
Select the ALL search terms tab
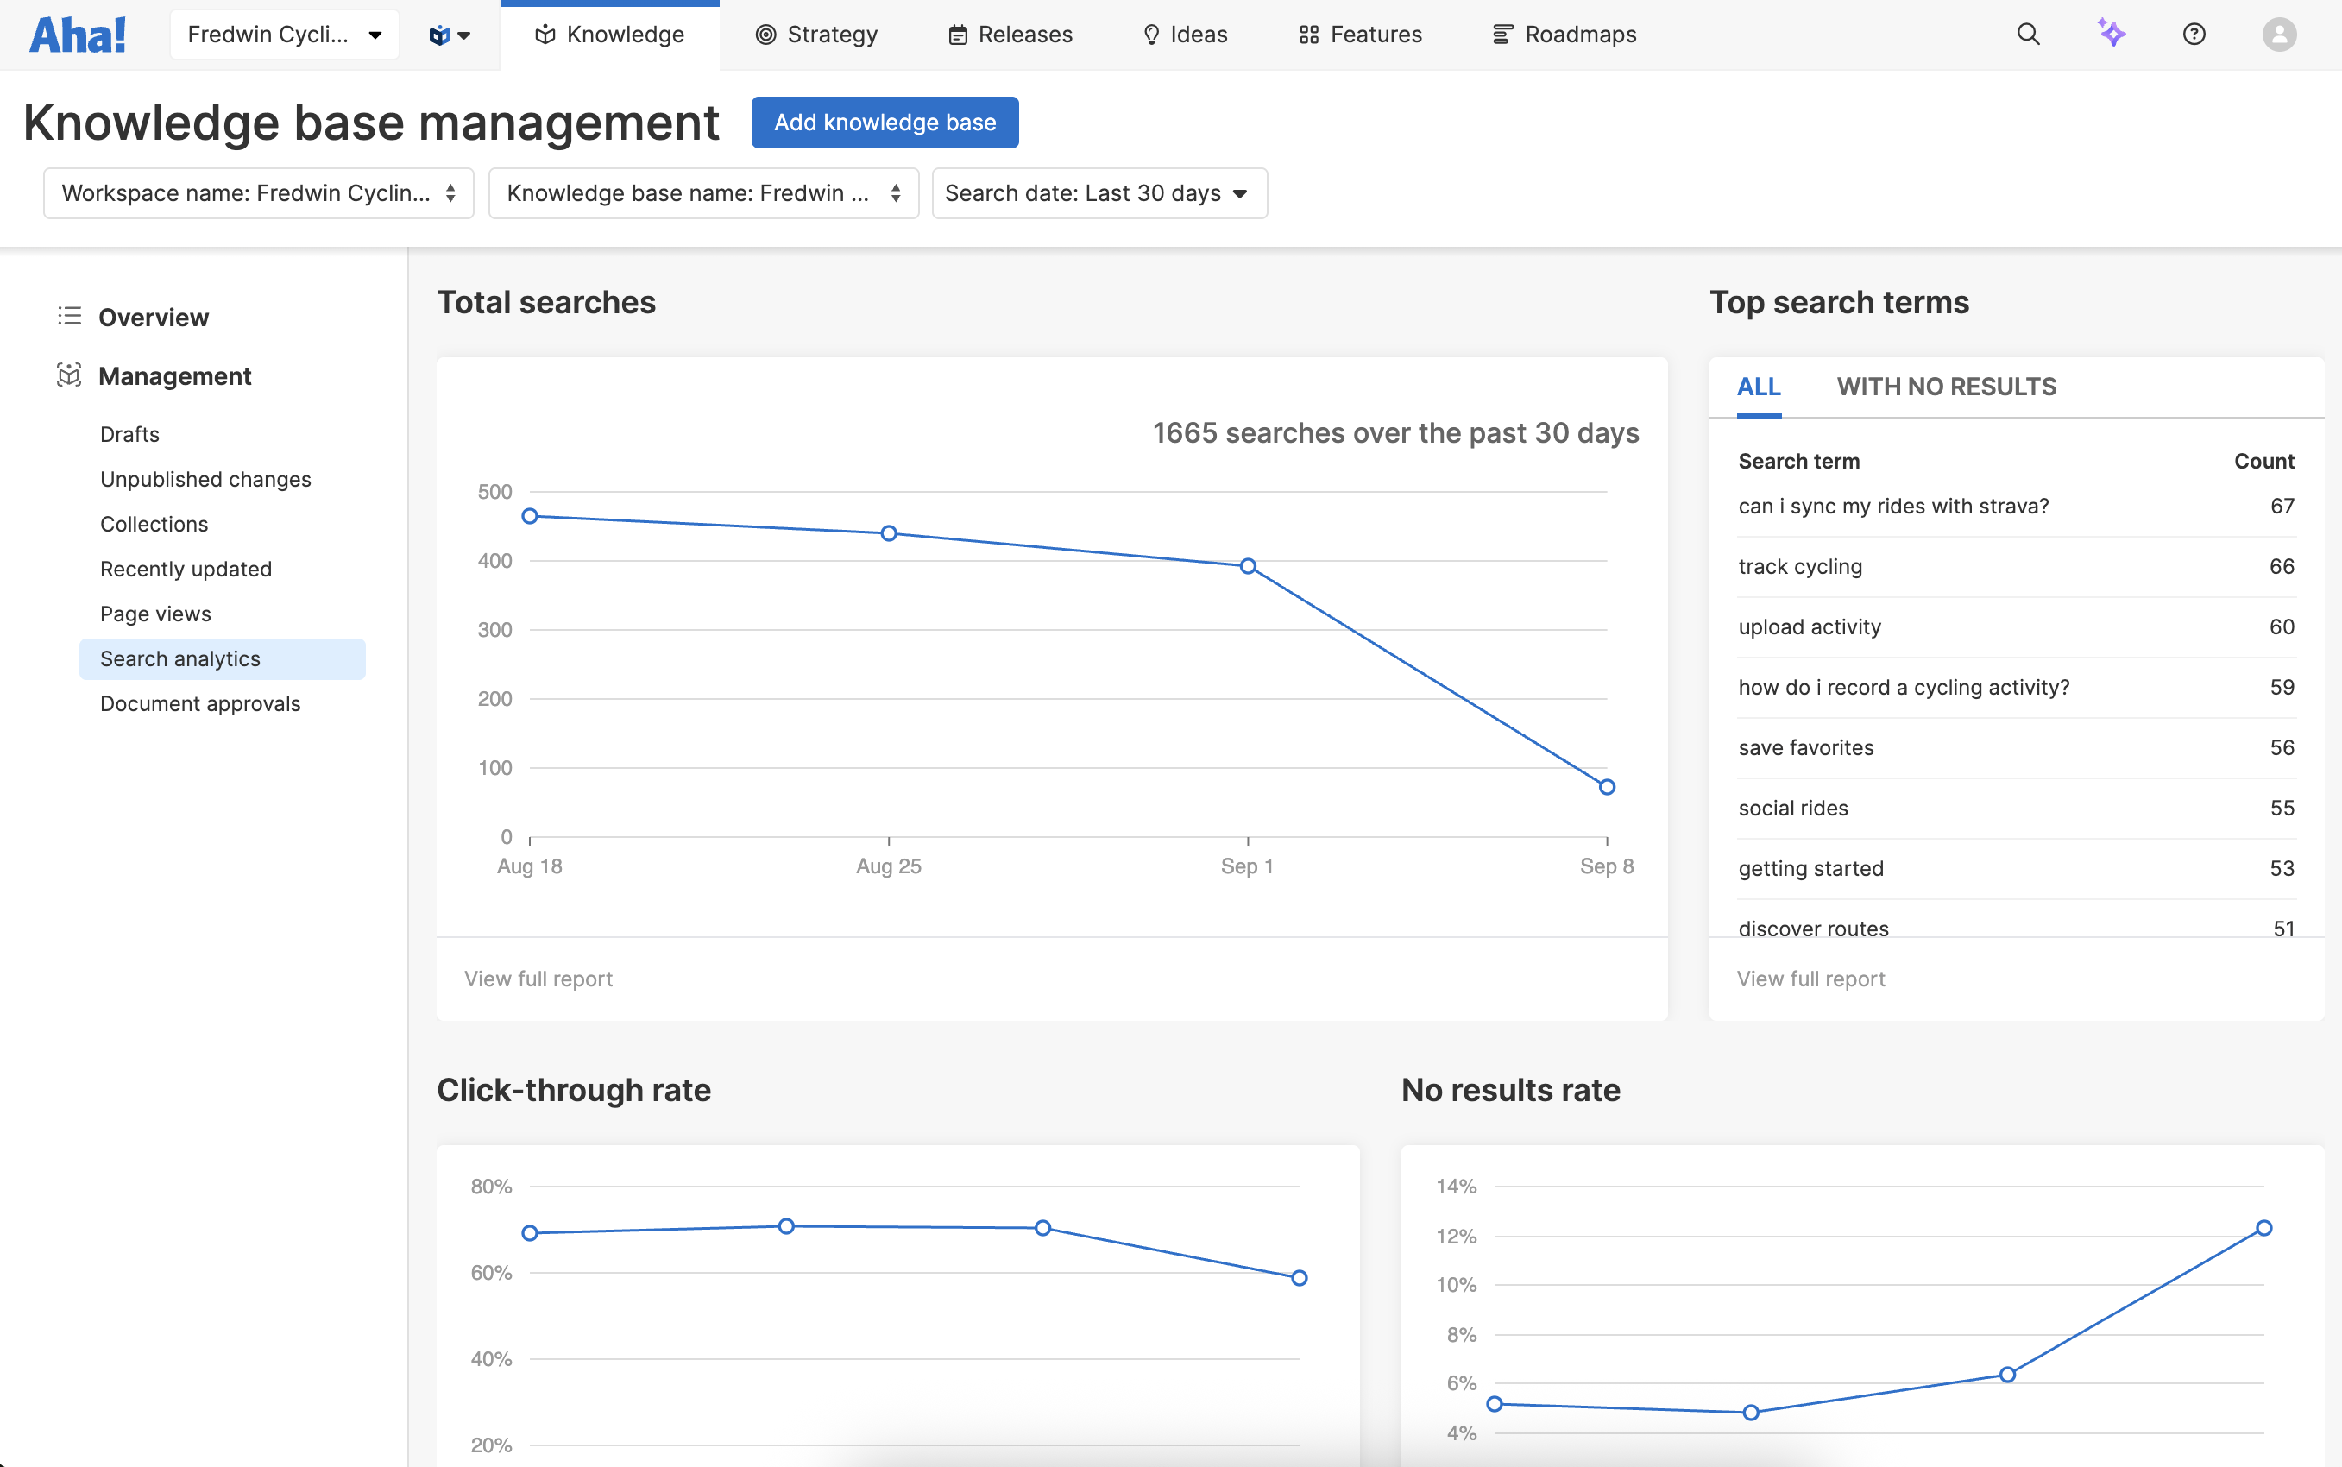1758,387
